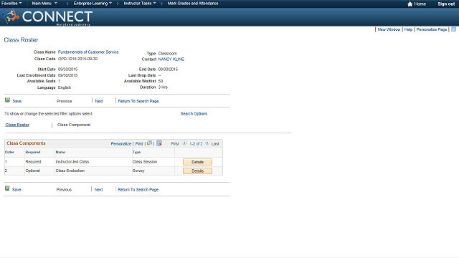
Task: Click the CONNECT logo icon
Action: tap(11, 16)
